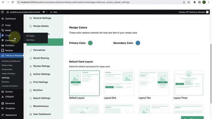This screenshot has width=212, height=119.
Task: Open the User Dashboard tab
Action: click(x=45, y=114)
